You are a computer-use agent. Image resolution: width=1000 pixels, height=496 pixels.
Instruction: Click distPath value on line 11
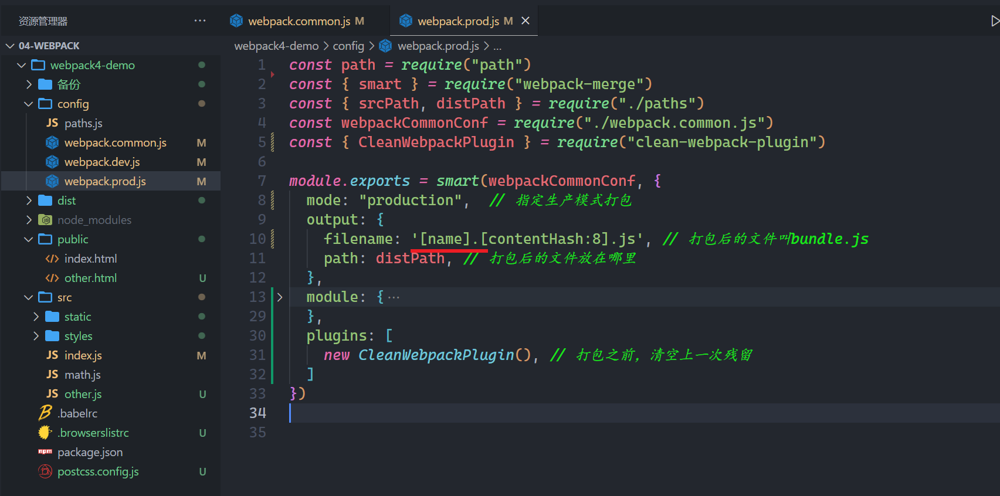(410, 258)
